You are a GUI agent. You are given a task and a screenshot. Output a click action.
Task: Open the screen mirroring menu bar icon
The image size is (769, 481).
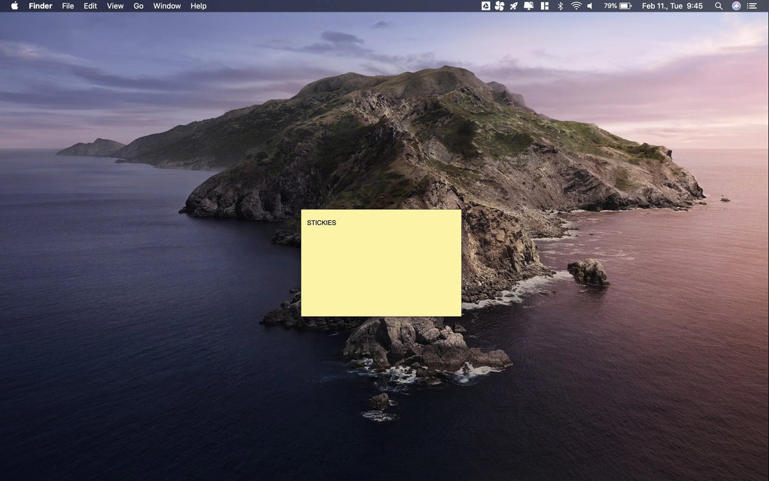coord(529,6)
